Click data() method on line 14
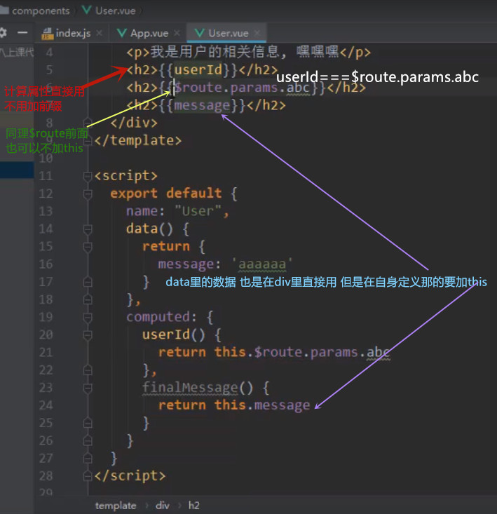The width and height of the screenshot is (497, 514). (149, 229)
